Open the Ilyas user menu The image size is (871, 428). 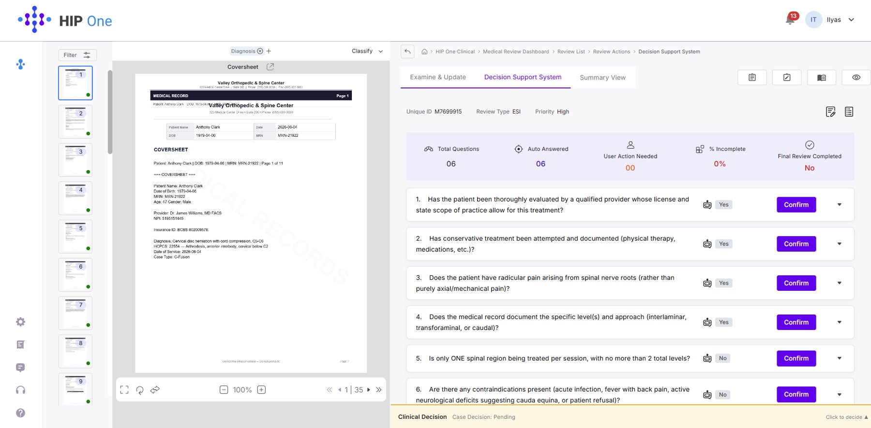(x=830, y=20)
